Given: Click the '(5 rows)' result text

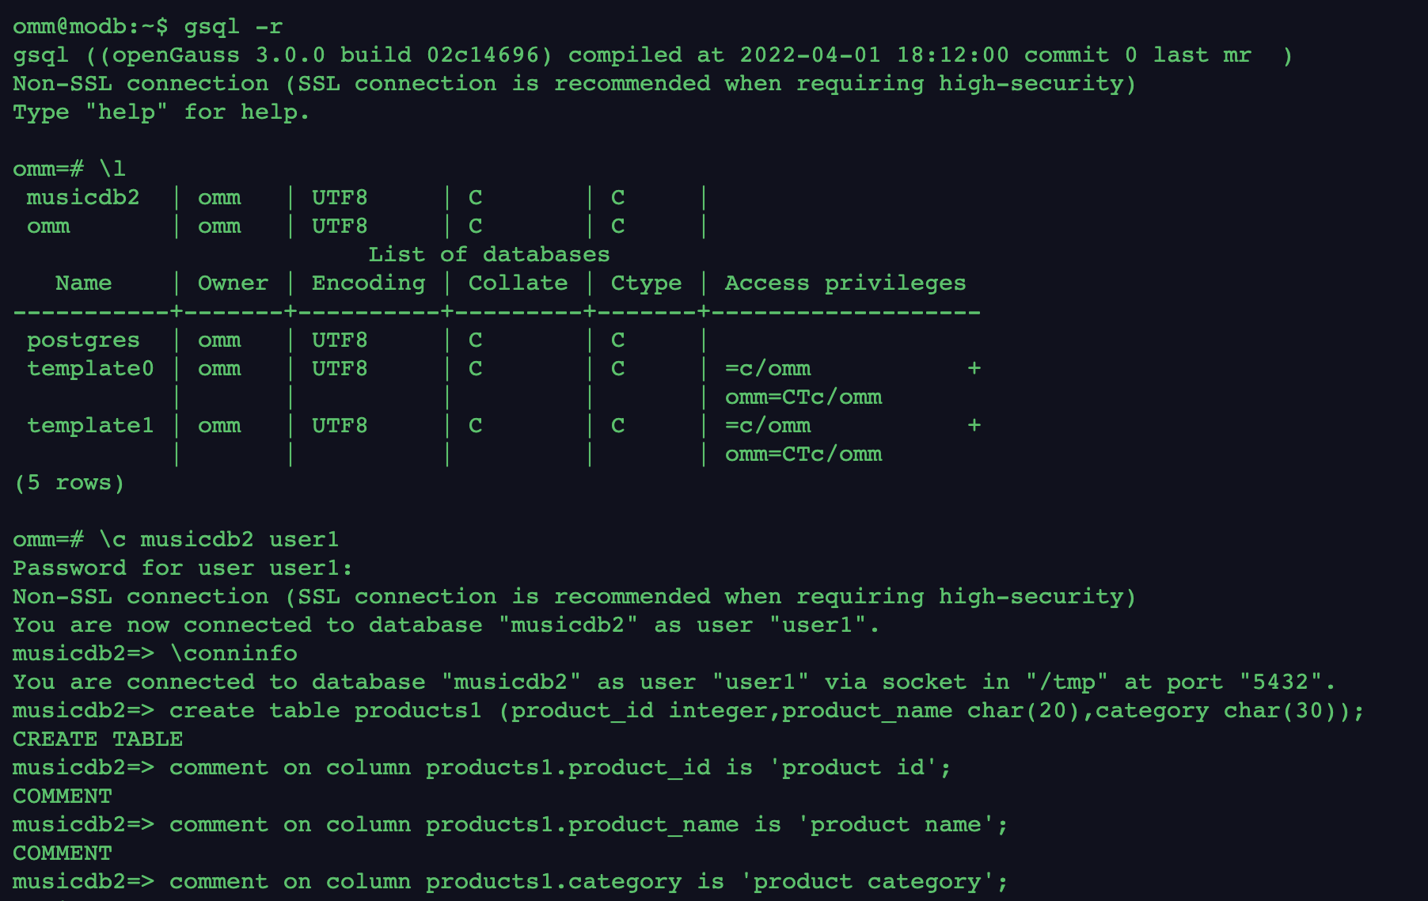Looking at the screenshot, I should 70,483.
